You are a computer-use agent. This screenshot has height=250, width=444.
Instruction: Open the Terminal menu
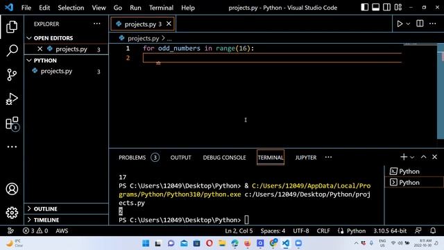pos(161,8)
